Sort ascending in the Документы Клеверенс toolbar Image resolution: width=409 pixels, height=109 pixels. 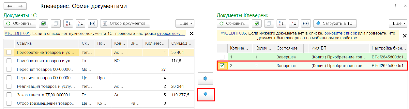click(x=281, y=23)
